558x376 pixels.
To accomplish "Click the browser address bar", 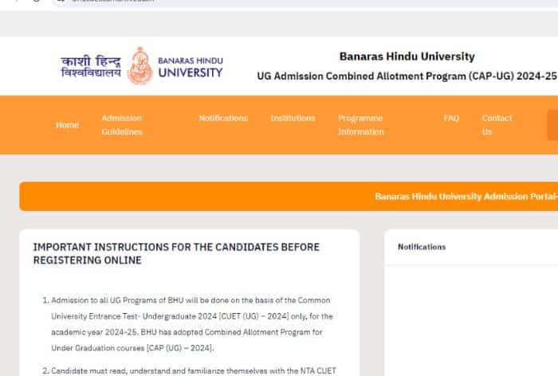I will coord(306,3).
